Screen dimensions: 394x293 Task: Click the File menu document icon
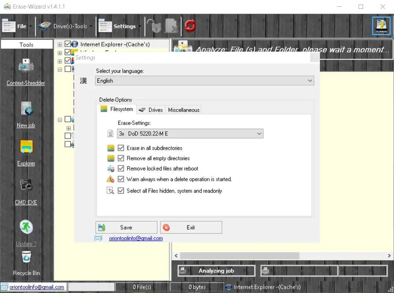click(9, 26)
